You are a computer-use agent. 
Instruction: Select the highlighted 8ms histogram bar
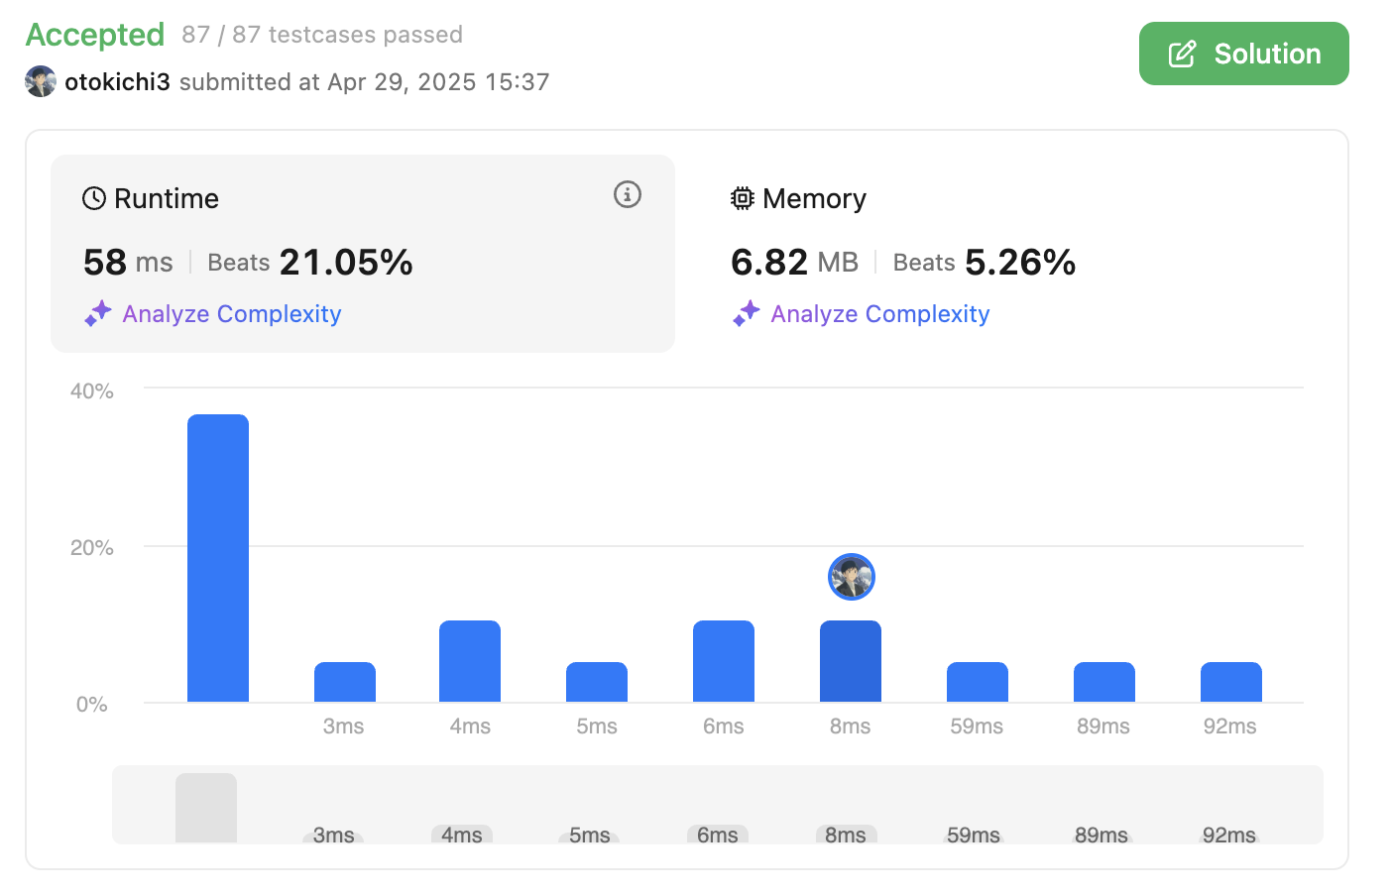tap(851, 661)
